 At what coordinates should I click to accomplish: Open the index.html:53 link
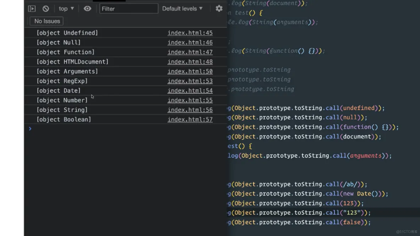[190, 81]
